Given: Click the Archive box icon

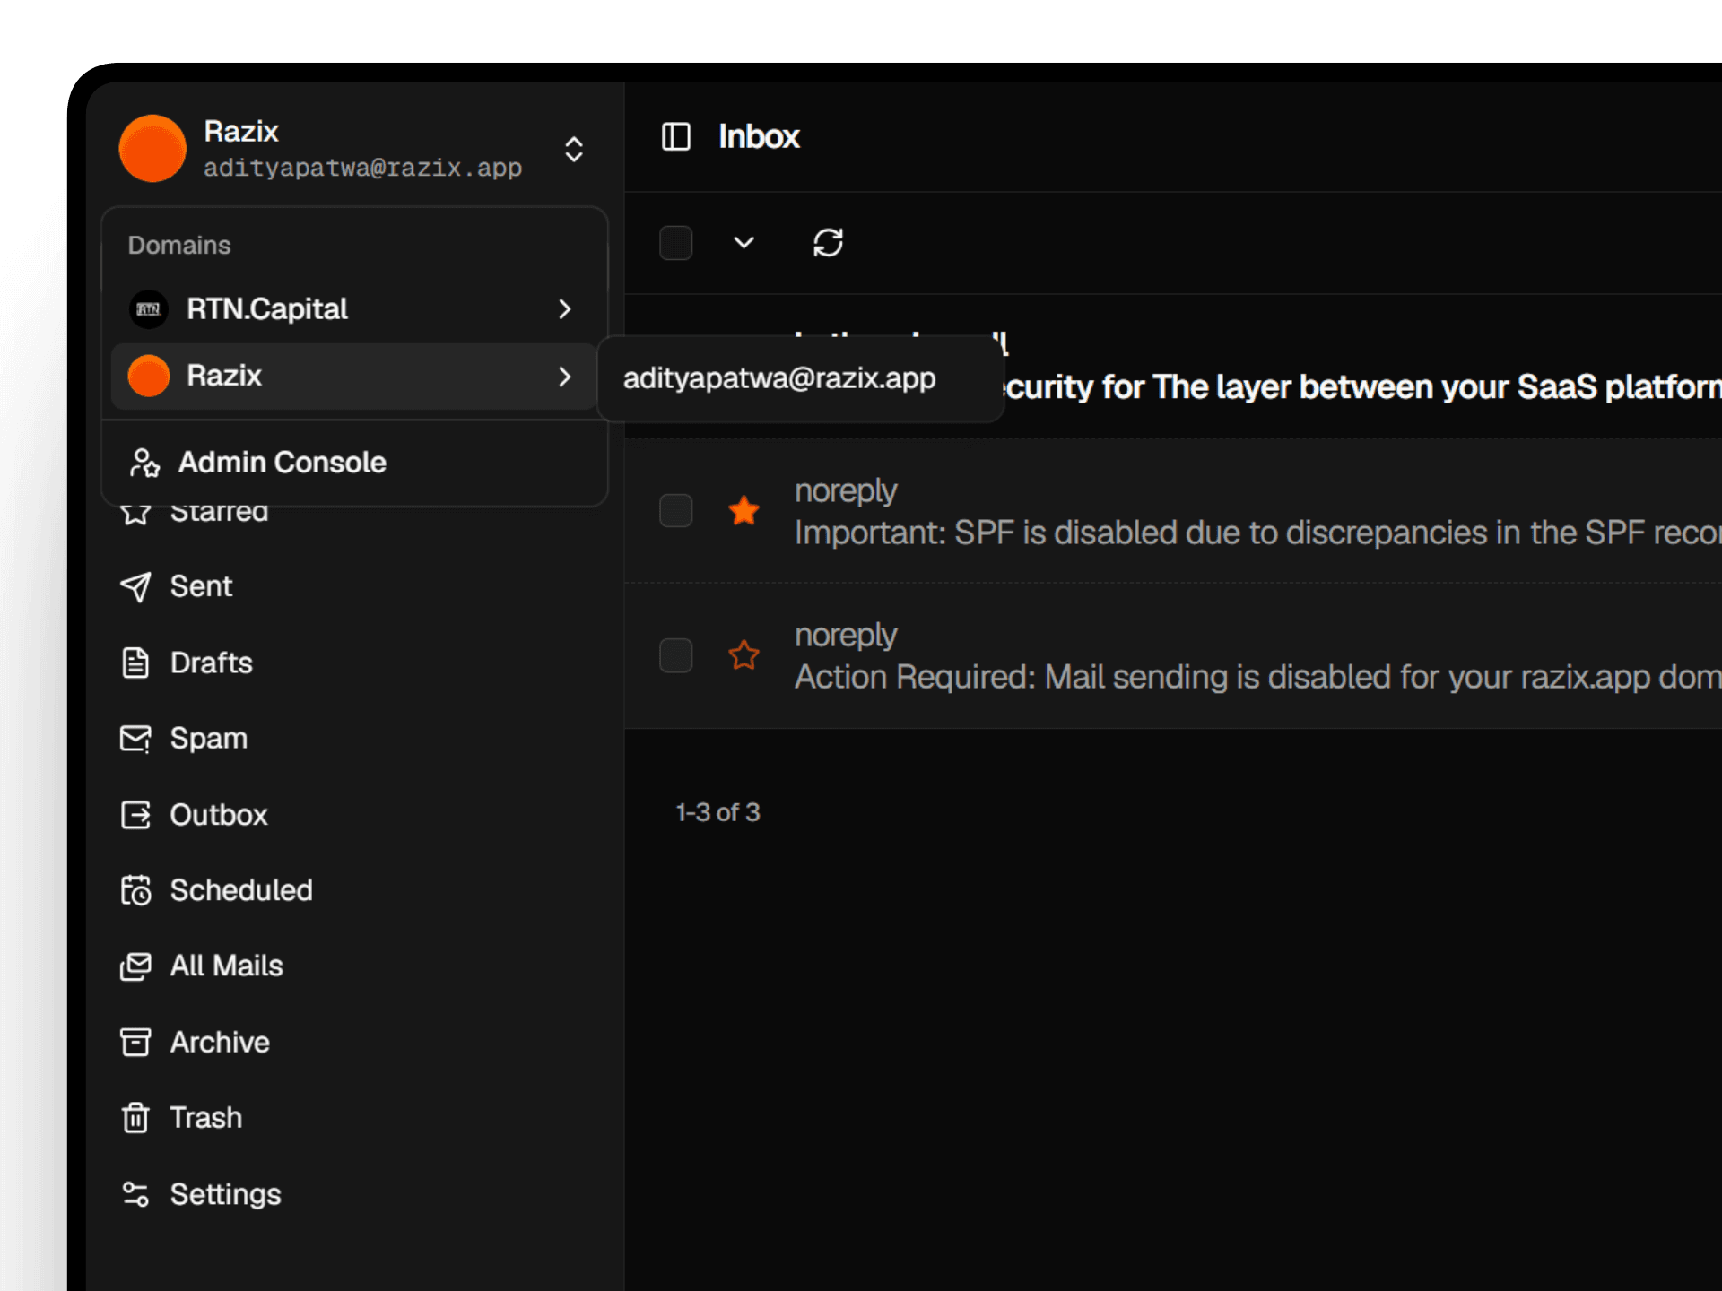Looking at the screenshot, I should point(135,1042).
